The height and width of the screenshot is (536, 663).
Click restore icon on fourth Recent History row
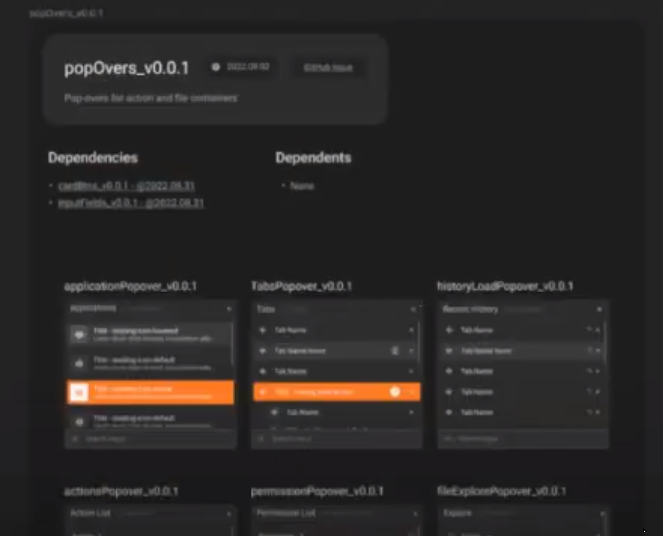[x=589, y=392]
